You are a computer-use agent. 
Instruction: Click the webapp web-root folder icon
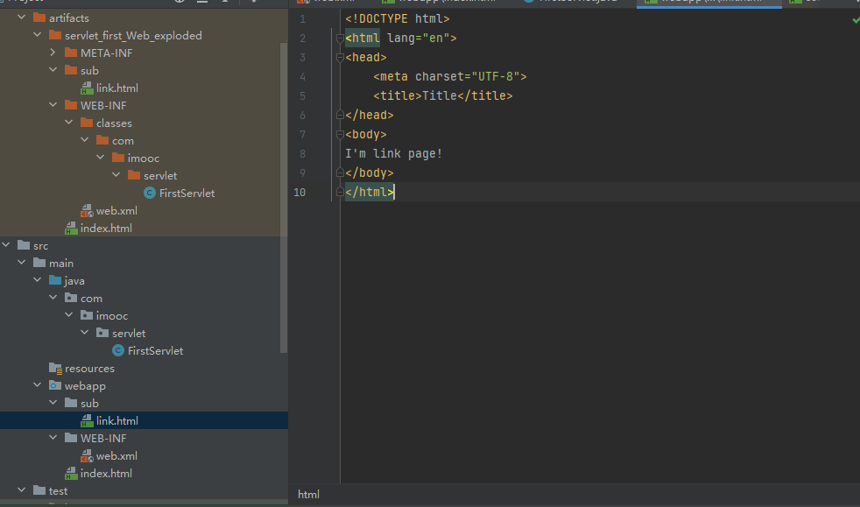click(x=55, y=386)
